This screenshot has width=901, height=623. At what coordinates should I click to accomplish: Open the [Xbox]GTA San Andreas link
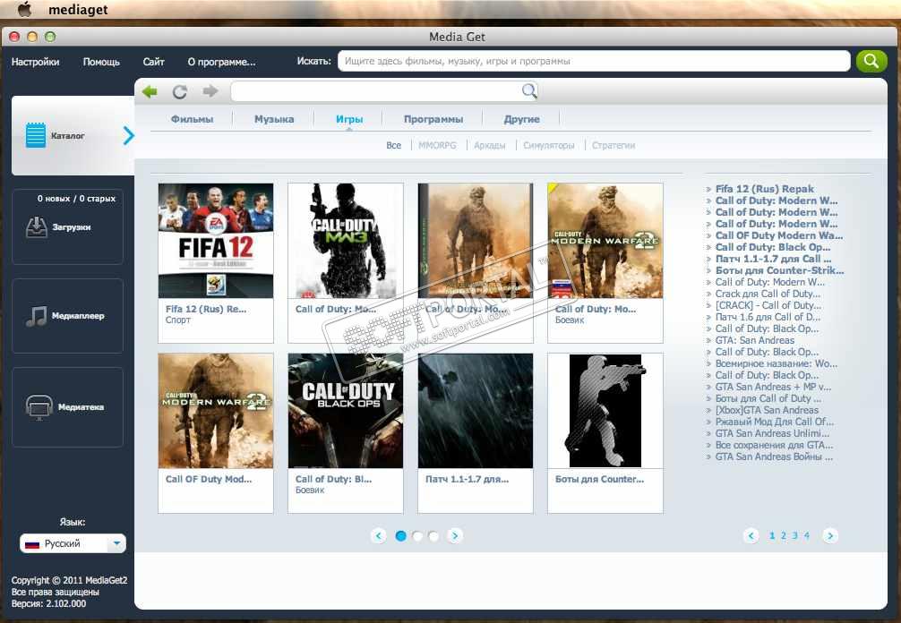767,411
